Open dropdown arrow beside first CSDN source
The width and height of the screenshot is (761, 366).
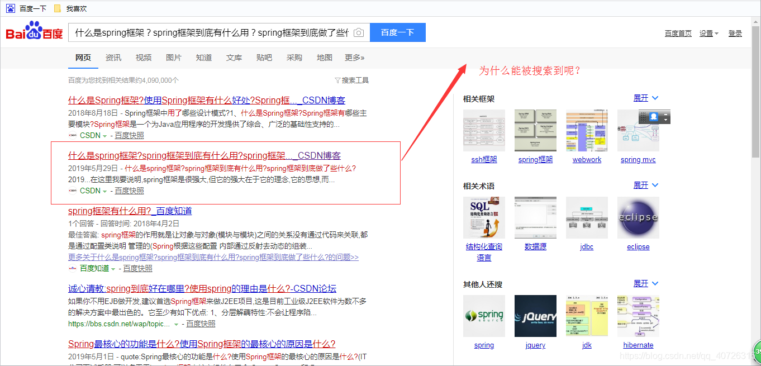(x=104, y=136)
